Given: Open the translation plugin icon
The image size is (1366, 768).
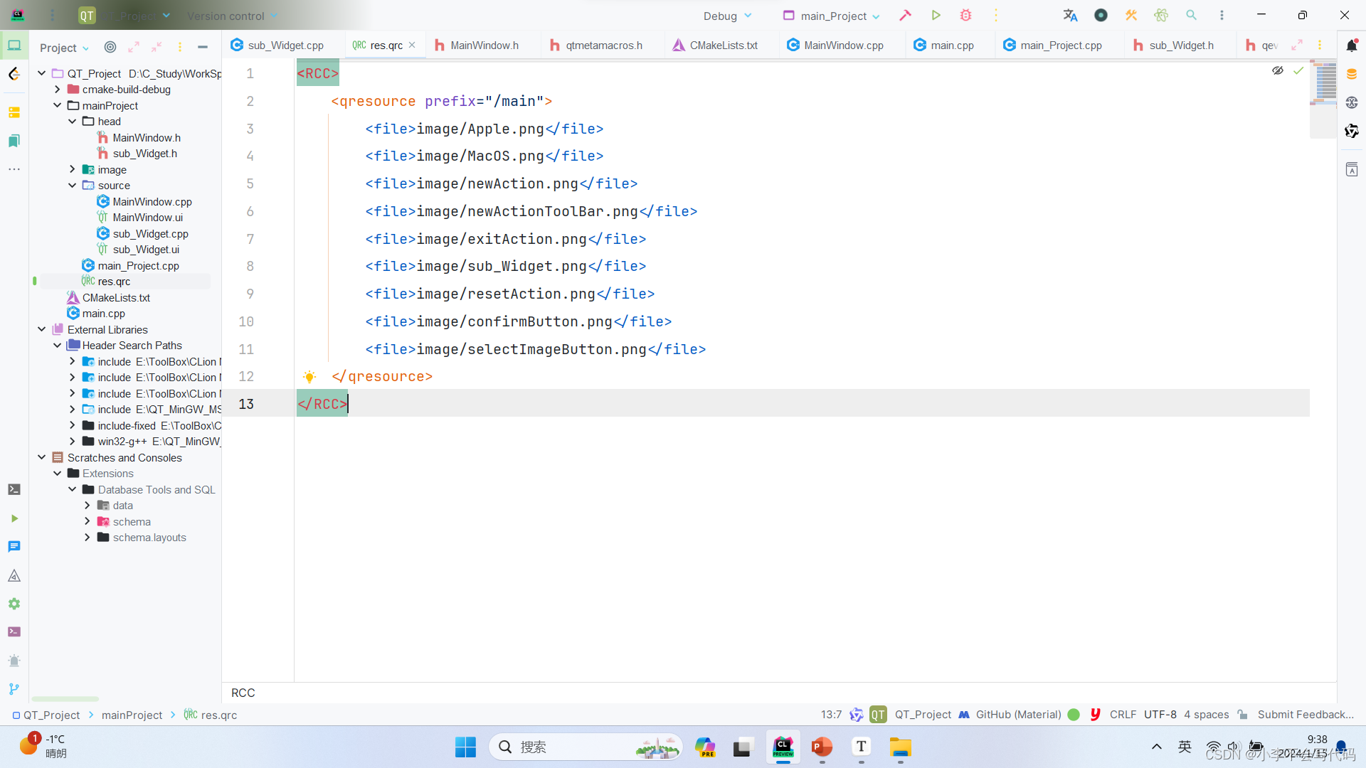Looking at the screenshot, I should (x=1070, y=15).
